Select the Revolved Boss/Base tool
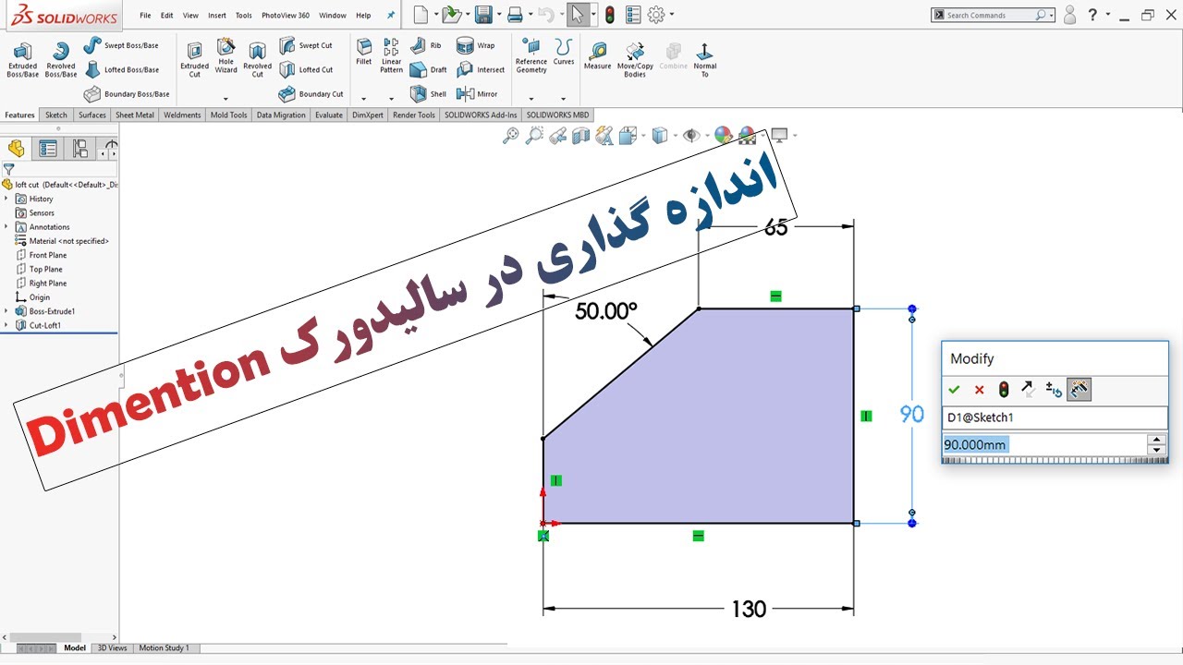The image size is (1183, 665). 61,59
